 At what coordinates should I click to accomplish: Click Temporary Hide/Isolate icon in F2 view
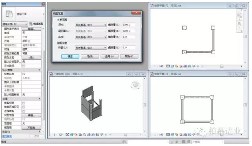point(194,66)
